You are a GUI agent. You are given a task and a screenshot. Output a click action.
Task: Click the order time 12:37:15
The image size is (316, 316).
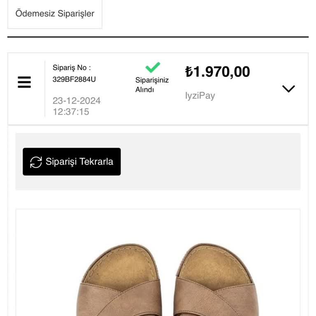[71, 112]
